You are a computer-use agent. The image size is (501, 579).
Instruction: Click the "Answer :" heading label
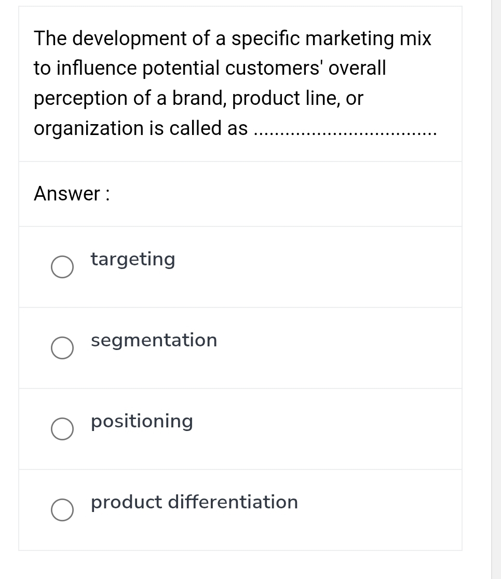point(72,194)
